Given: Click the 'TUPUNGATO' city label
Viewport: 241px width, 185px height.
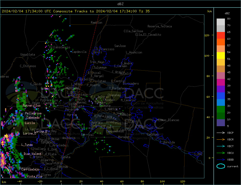Looking at the screenshot, I should pos(48,143).
